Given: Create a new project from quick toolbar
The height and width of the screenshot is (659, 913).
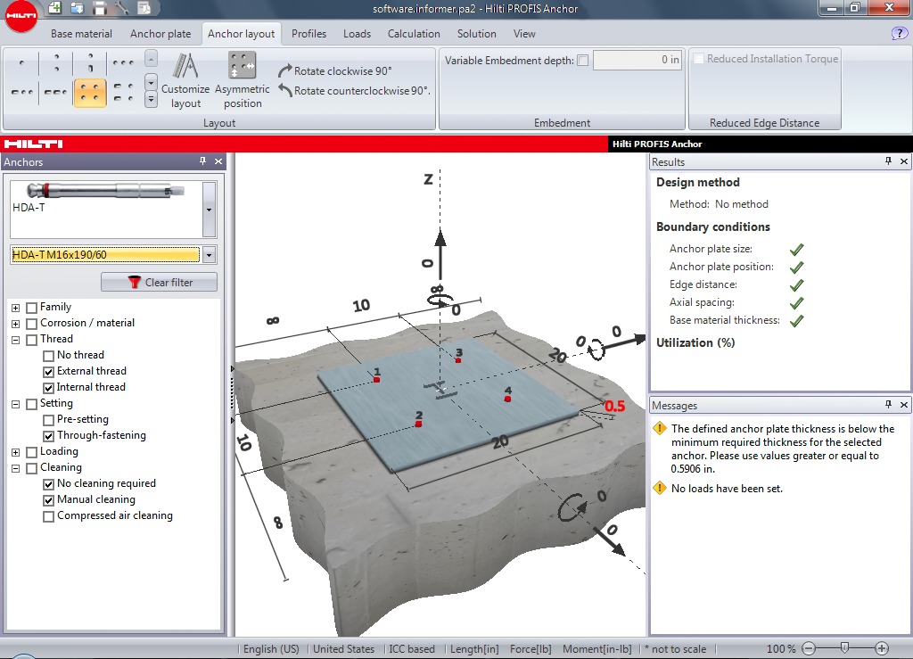Looking at the screenshot, I should click(54, 7).
